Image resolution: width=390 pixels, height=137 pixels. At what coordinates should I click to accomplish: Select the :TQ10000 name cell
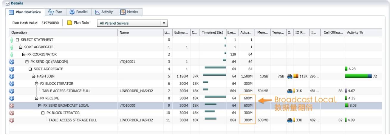click(127, 106)
